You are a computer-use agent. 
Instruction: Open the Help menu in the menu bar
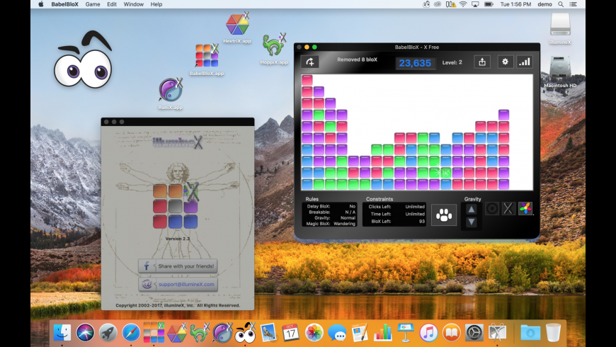[156, 4]
